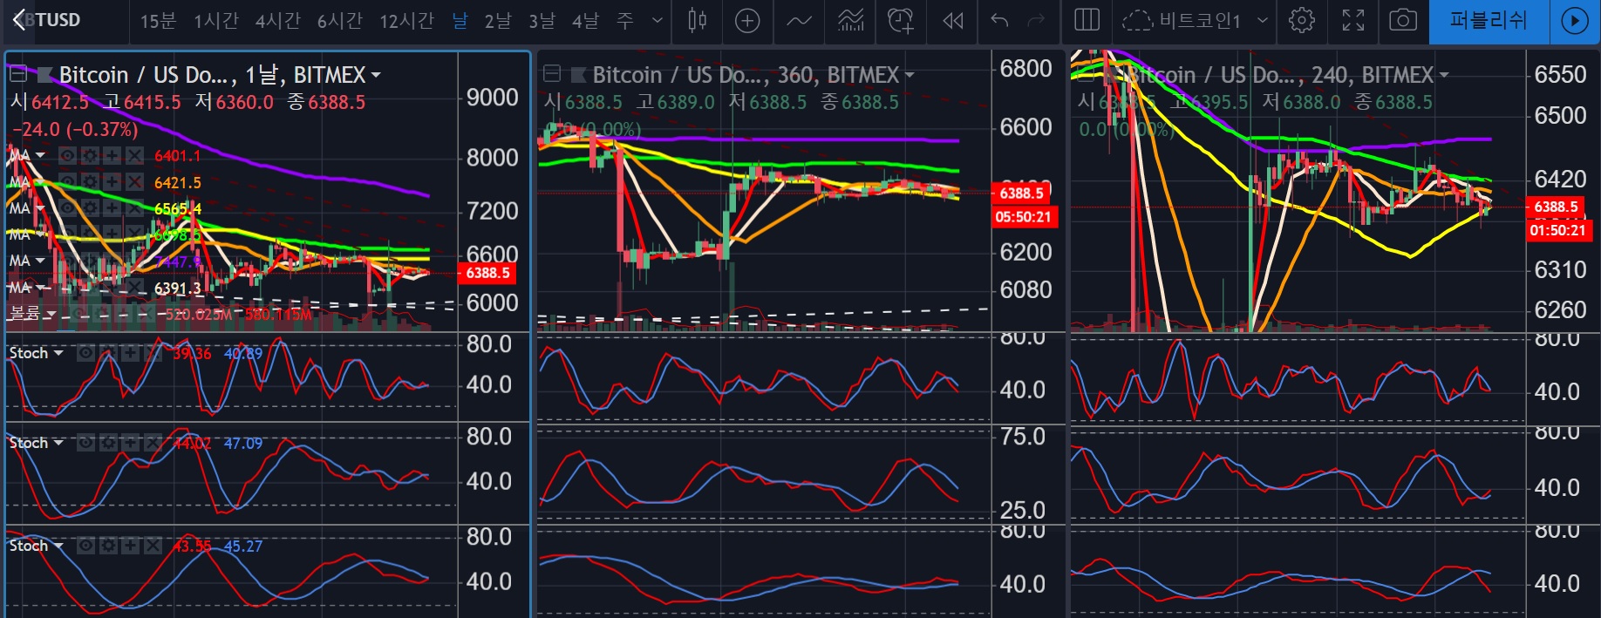Start bar replay with the rewind icon
Screen dimensions: 1601x618
[x=952, y=21]
